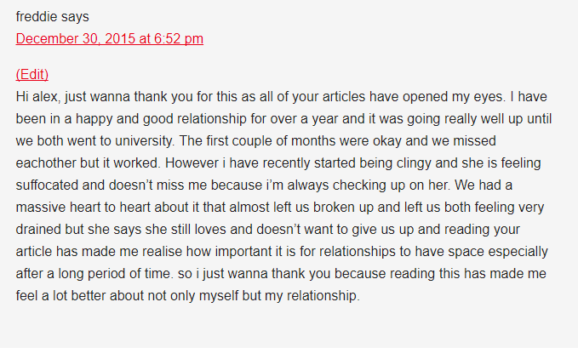Click the greeting "Hi alex" in comment
Viewport: 578px width, 359px height.
coord(38,97)
